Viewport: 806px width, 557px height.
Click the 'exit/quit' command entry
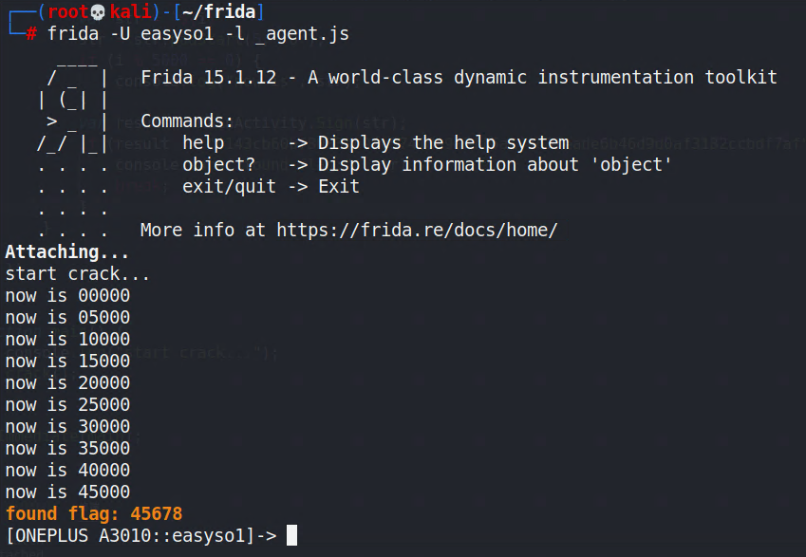(229, 187)
